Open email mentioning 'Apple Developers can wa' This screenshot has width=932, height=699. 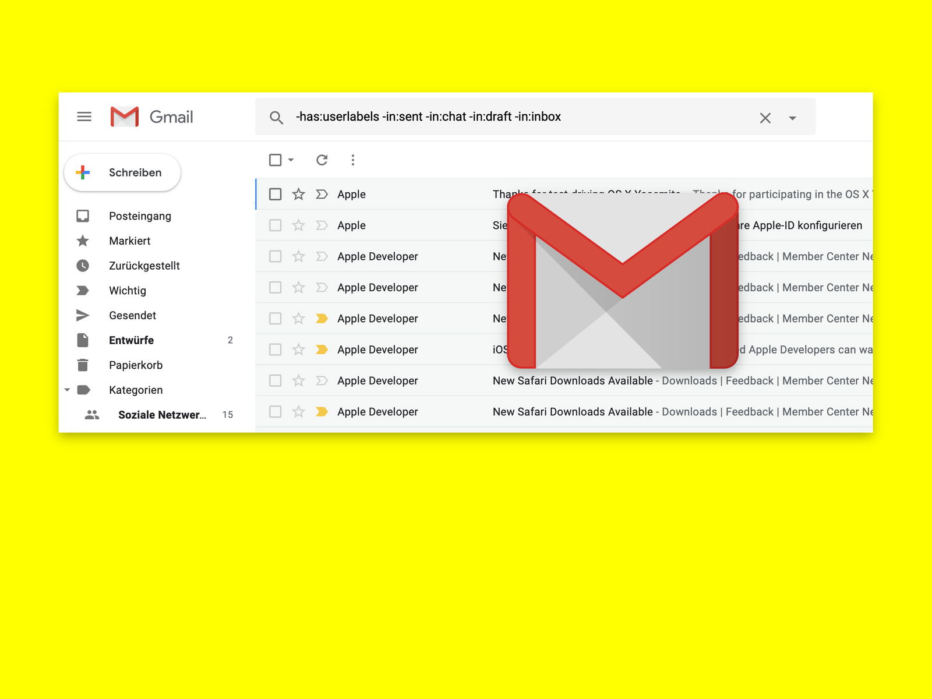coord(564,349)
